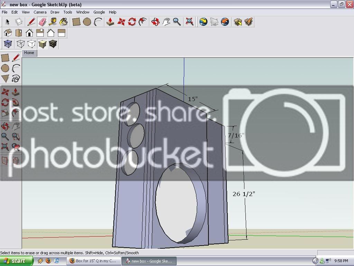This screenshot has width=354, height=266.
Task: Select Move tool in the top toolbar
Action: [x=121, y=22]
